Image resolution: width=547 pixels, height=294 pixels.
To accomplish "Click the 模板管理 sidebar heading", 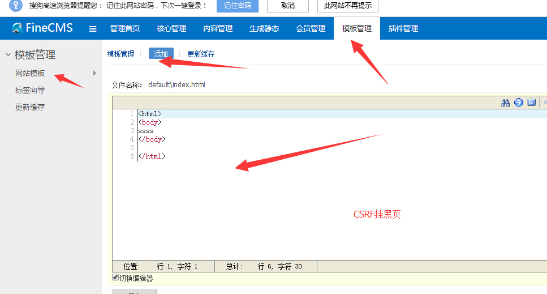I will click(35, 54).
